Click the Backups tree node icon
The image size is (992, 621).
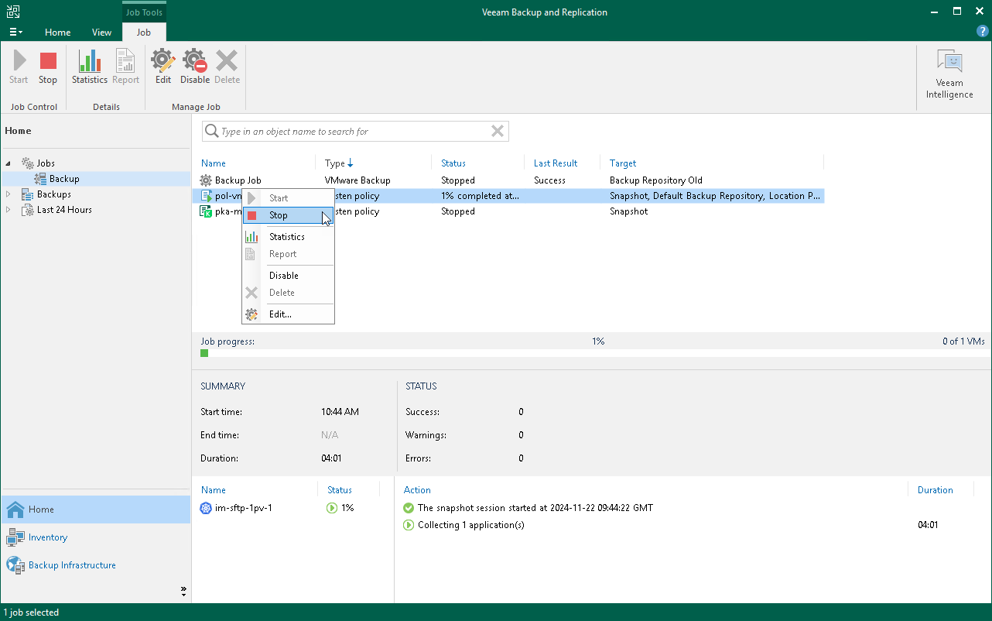pos(28,194)
